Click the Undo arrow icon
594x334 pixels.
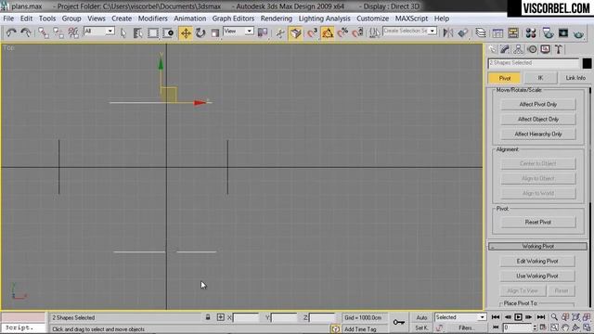coord(11,33)
